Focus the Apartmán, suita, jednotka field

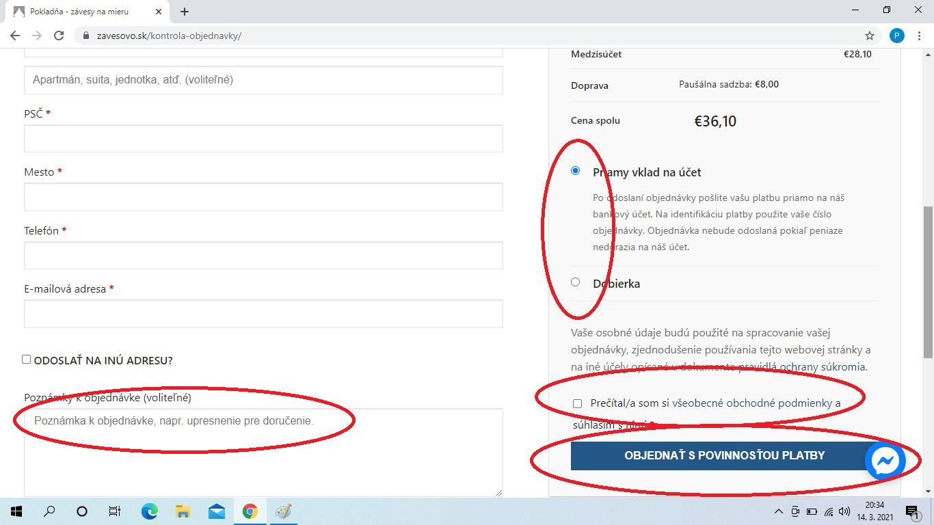(x=263, y=80)
